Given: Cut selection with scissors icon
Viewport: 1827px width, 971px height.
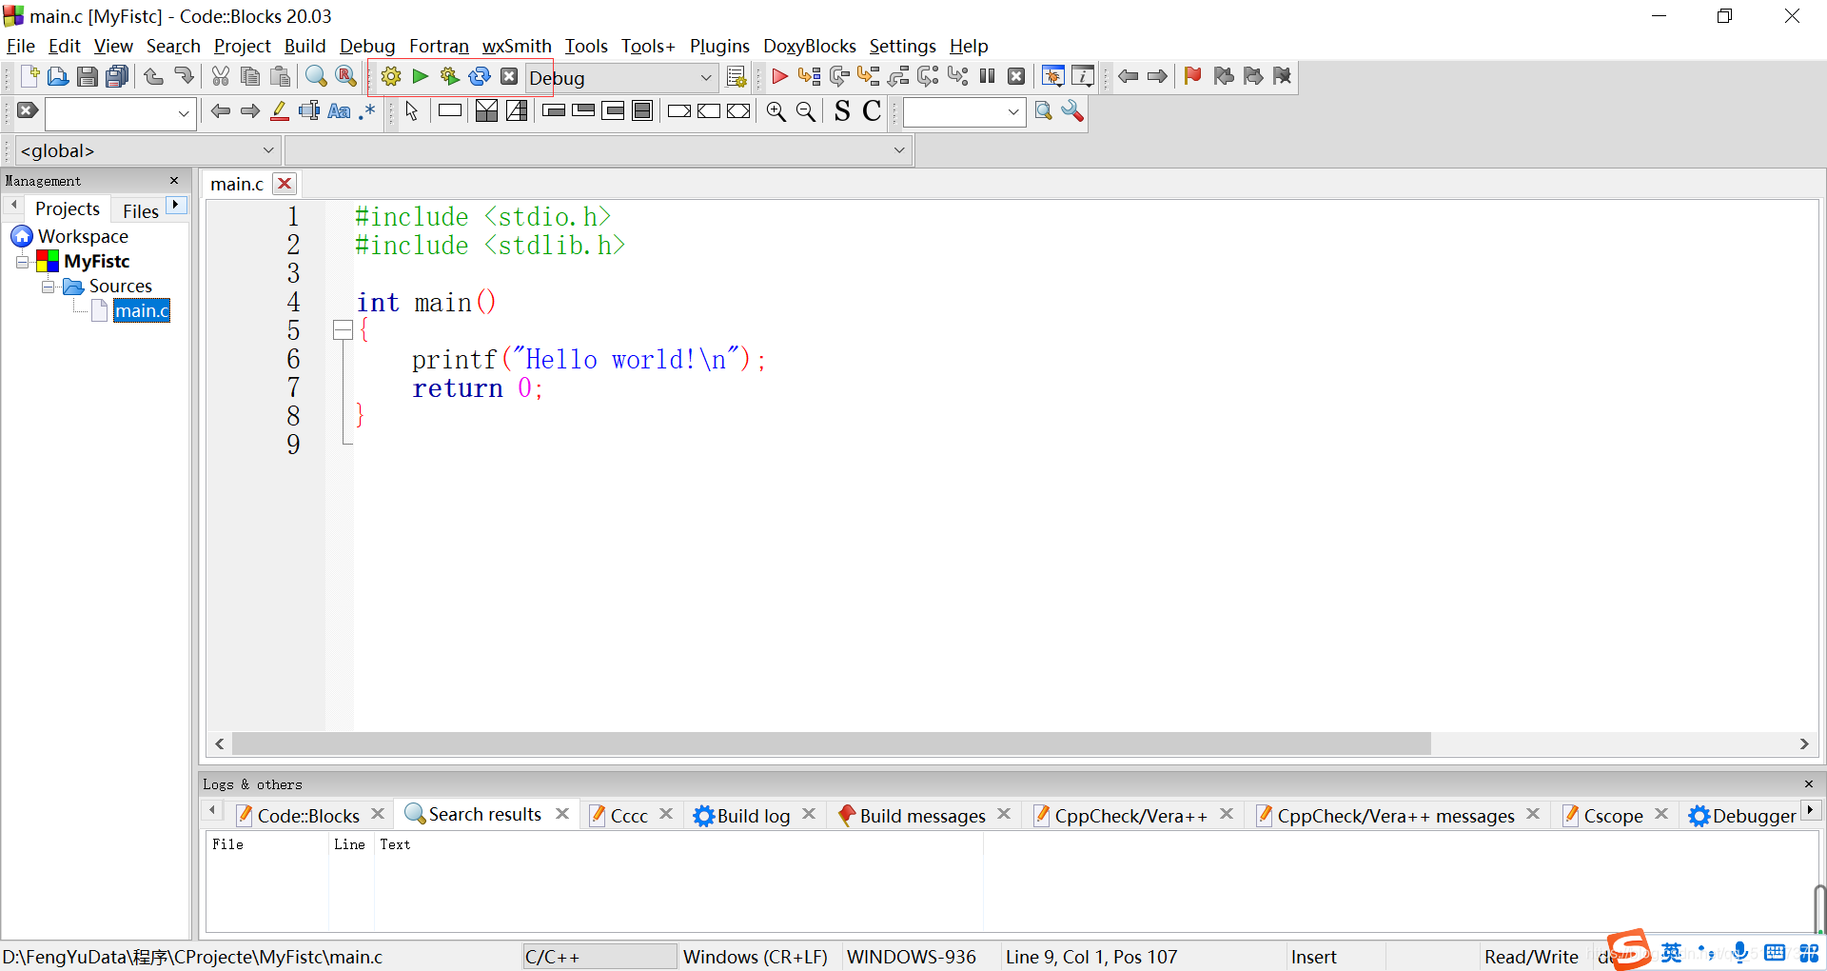Looking at the screenshot, I should 220,76.
